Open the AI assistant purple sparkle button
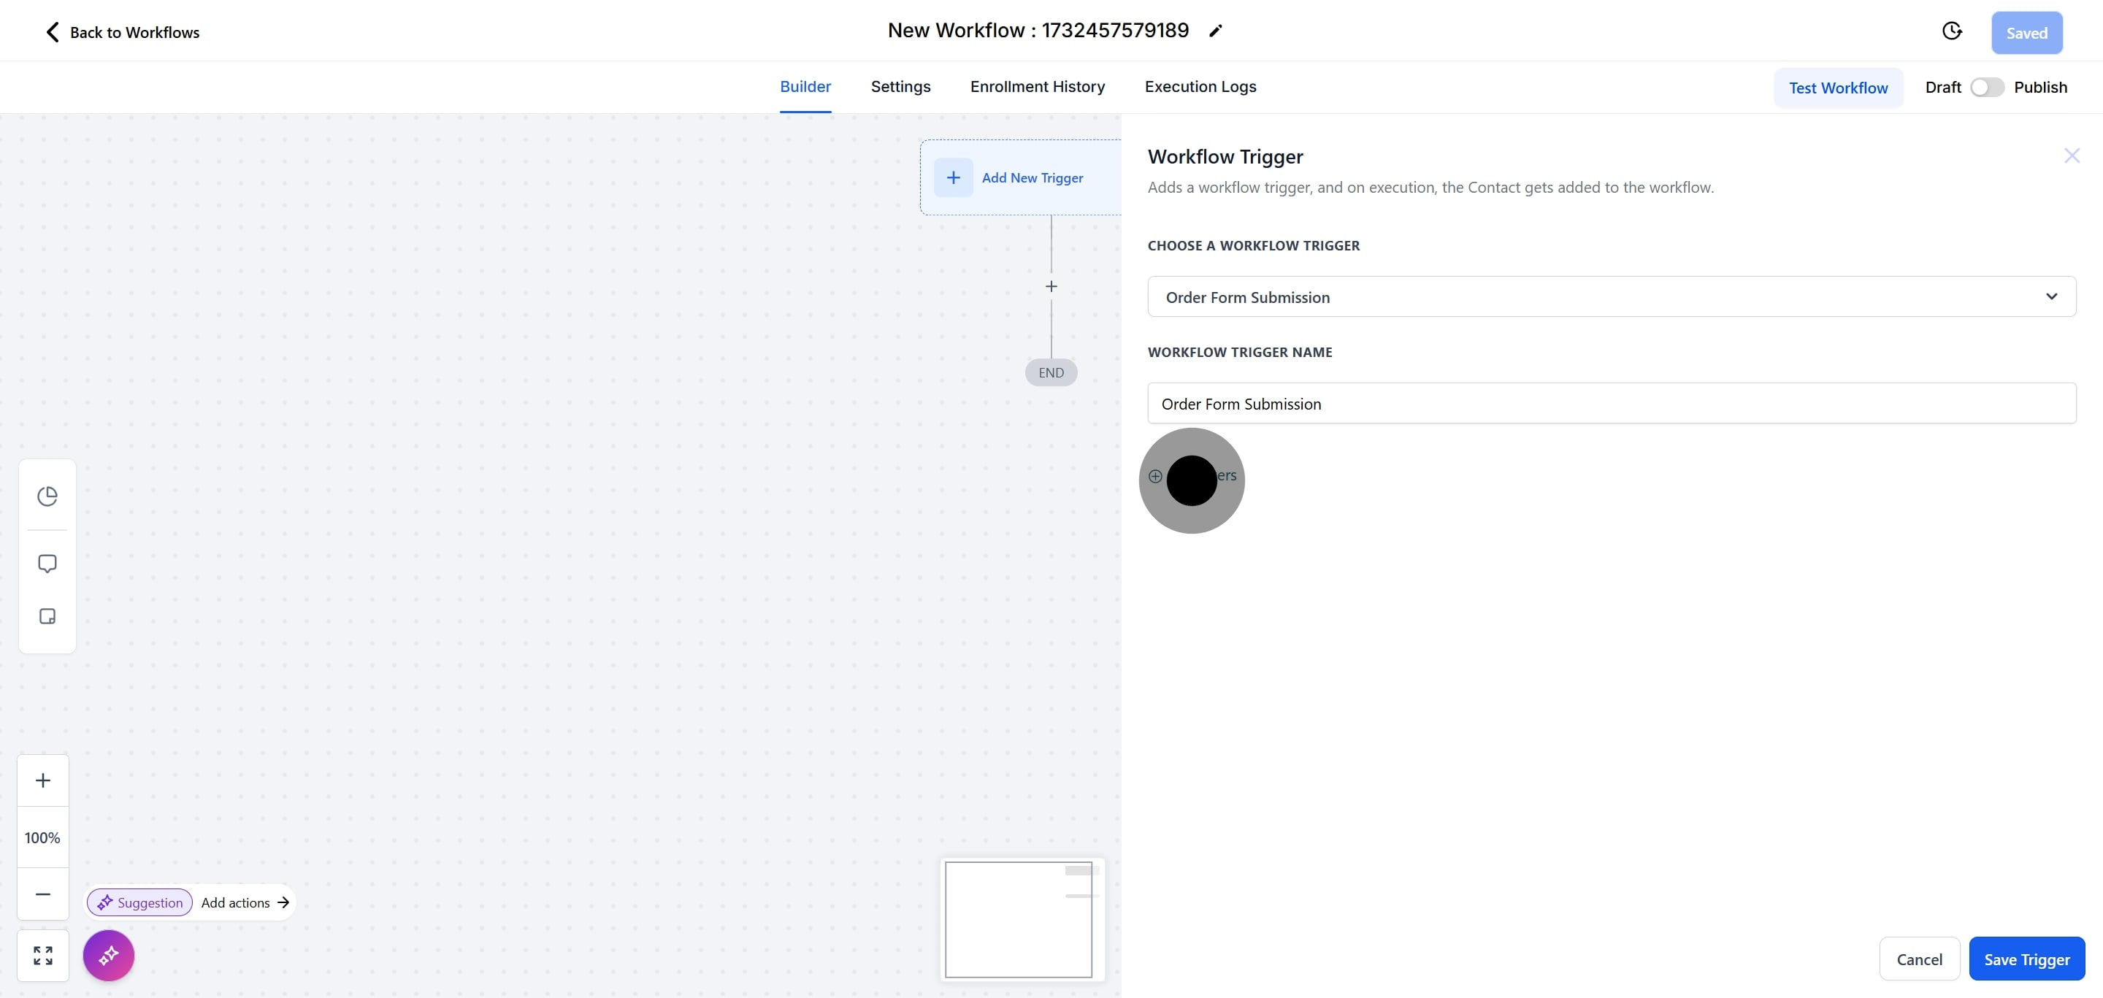 pyautogui.click(x=109, y=955)
